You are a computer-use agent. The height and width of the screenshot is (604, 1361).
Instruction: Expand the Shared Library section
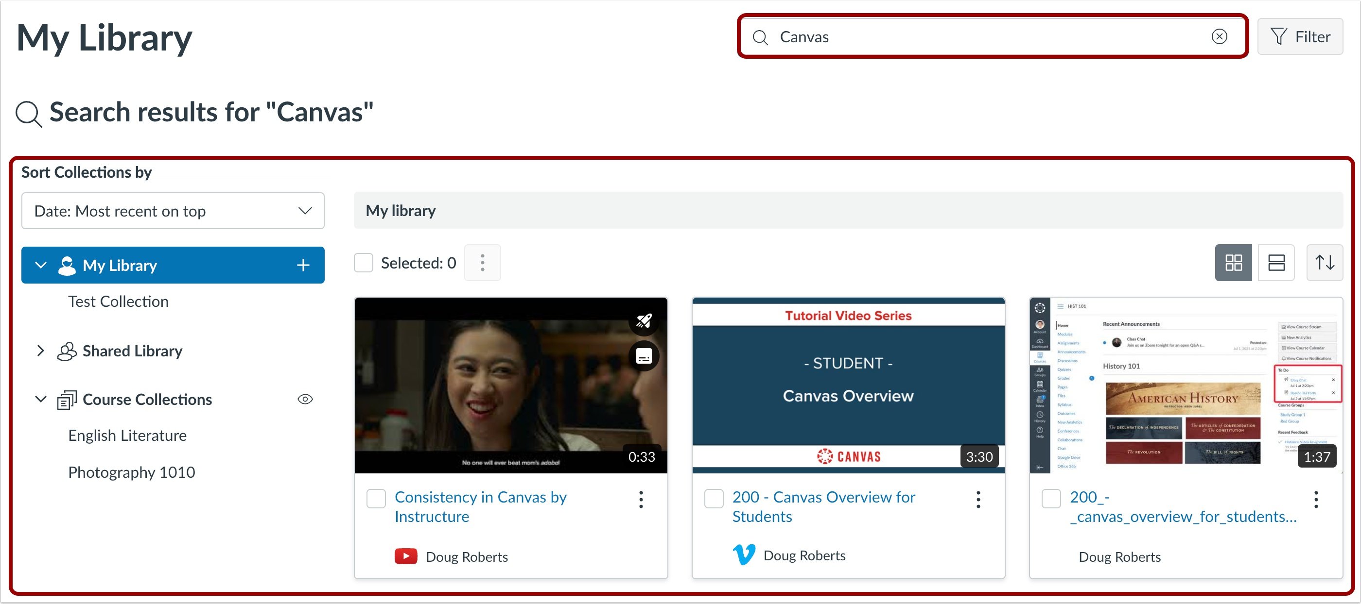(x=40, y=351)
